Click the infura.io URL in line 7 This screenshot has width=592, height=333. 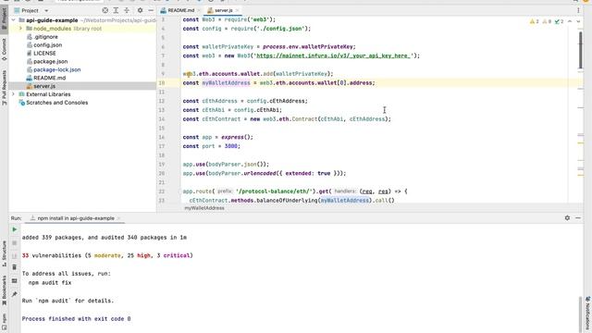pos(333,55)
